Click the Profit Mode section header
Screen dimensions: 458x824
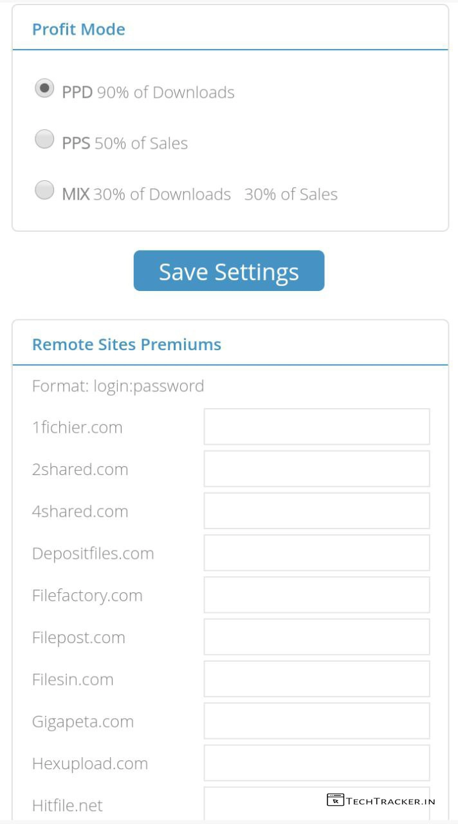click(78, 30)
